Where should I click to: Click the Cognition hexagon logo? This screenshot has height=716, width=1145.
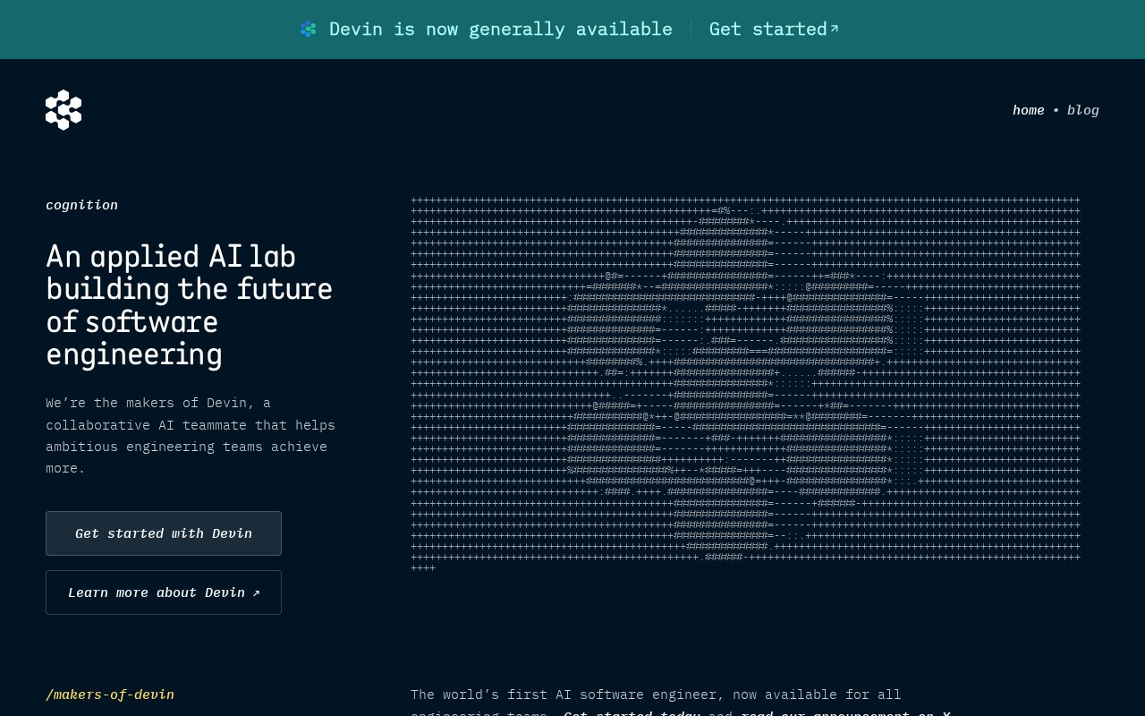64,110
